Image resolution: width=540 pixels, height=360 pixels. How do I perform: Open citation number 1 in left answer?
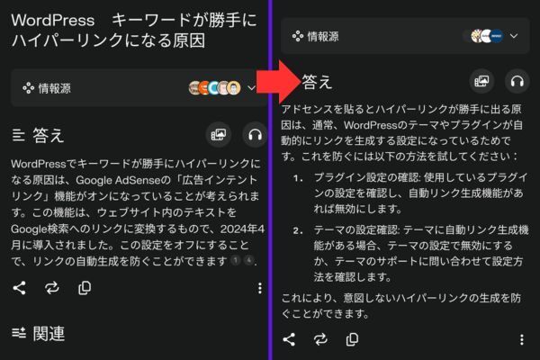tap(236, 260)
